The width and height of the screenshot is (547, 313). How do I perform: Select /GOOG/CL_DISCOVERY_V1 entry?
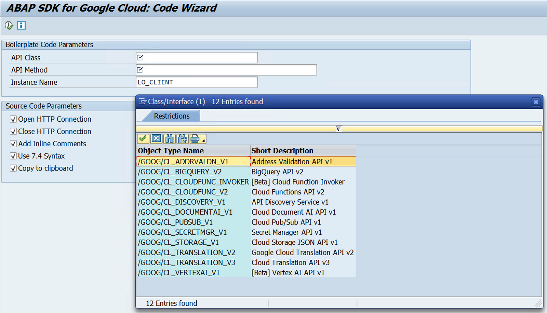(194, 202)
